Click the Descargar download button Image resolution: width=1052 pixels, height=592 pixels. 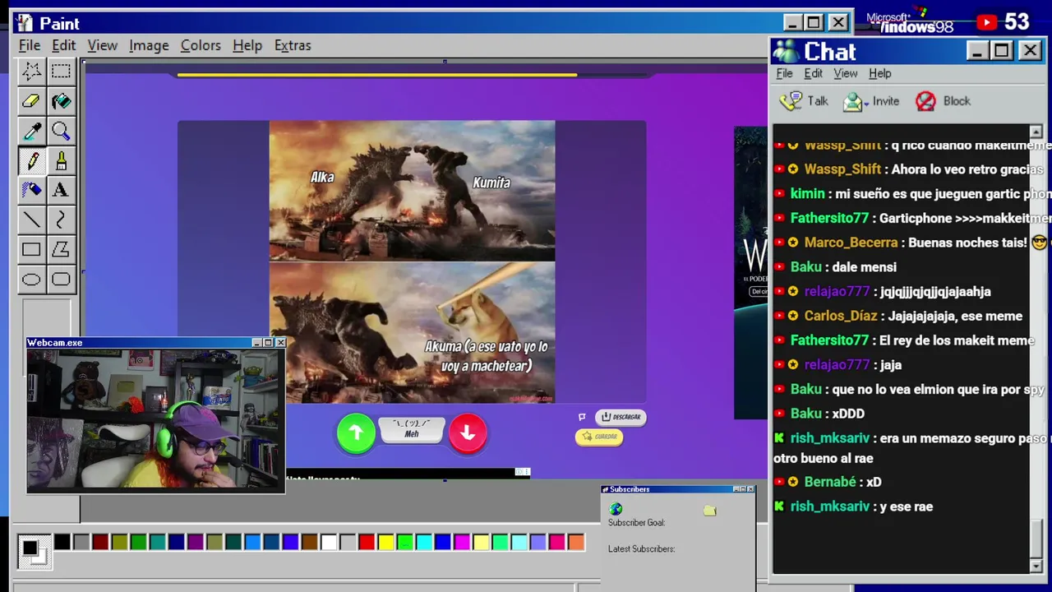(621, 417)
